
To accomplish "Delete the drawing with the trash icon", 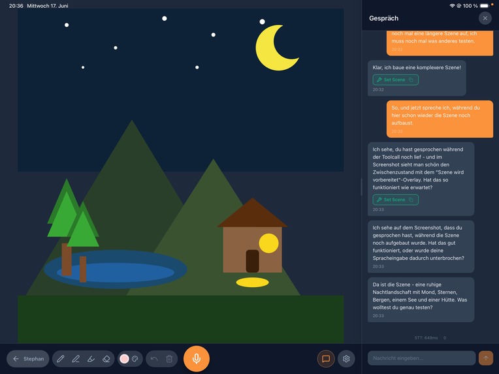I will (x=169, y=359).
